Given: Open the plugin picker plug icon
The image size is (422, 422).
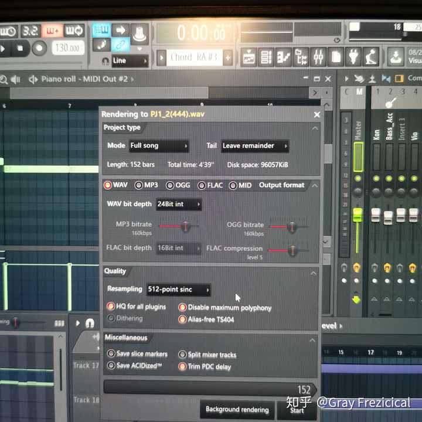Looking at the screenshot, I should [x=353, y=57].
